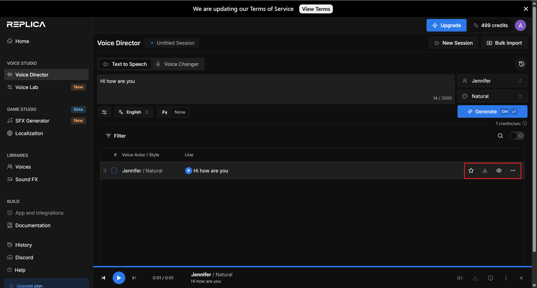Image resolution: width=537 pixels, height=288 pixels.
Task: Open the Fx None effect selector
Action: click(180, 112)
